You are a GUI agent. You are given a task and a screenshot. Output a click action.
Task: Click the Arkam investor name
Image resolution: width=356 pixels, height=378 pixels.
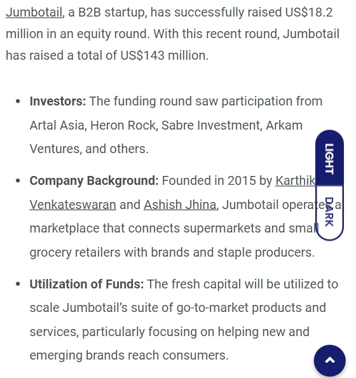pos(284,125)
